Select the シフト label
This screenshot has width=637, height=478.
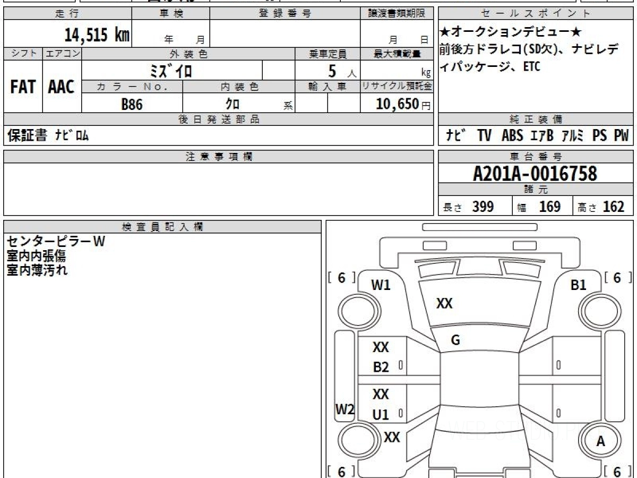pyautogui.click(x=23, y=54)
